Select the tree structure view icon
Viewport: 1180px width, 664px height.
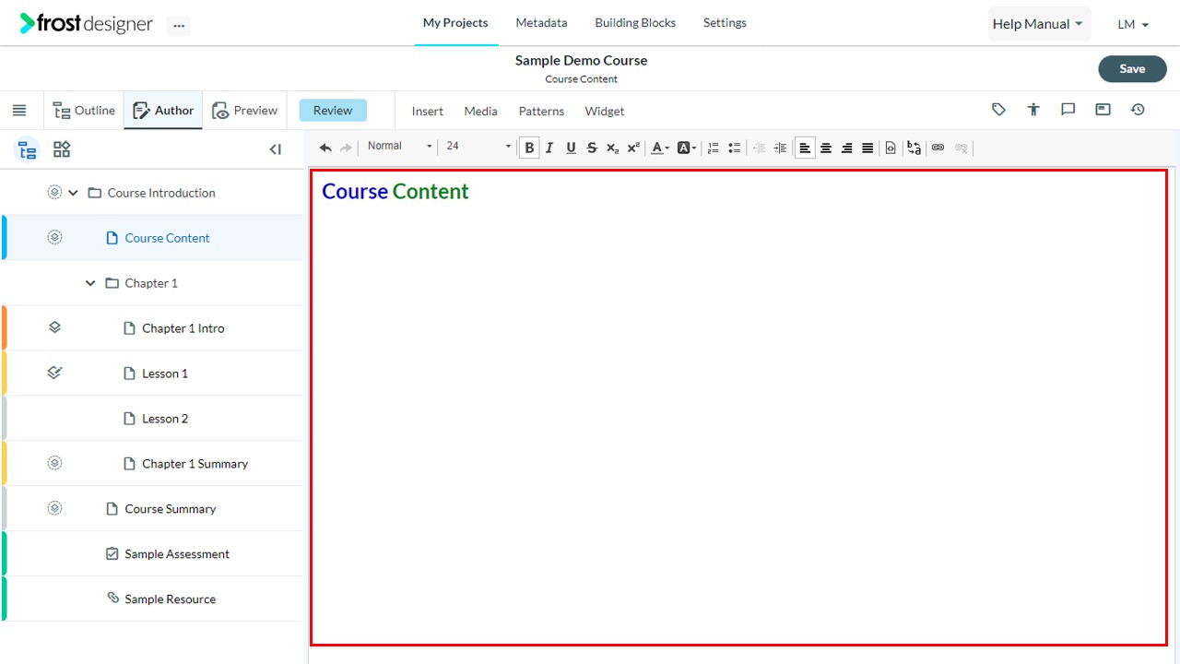tap(28, 149)
